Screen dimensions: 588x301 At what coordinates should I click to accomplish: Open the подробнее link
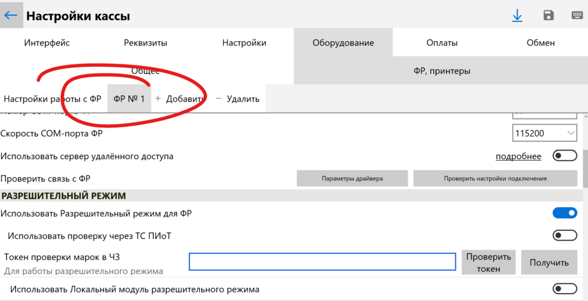(x=518, y=156)
